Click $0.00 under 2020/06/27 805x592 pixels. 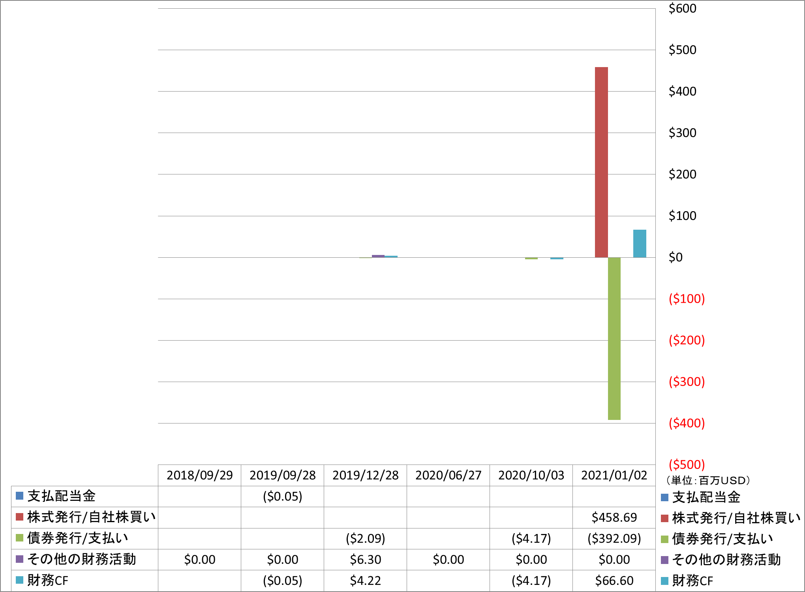pyautogui.click(x=448, y=560)
